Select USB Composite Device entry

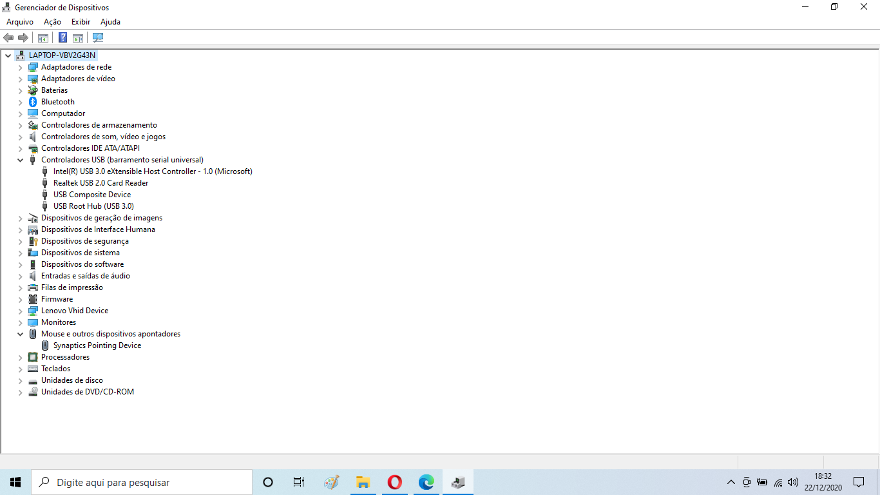92,195
